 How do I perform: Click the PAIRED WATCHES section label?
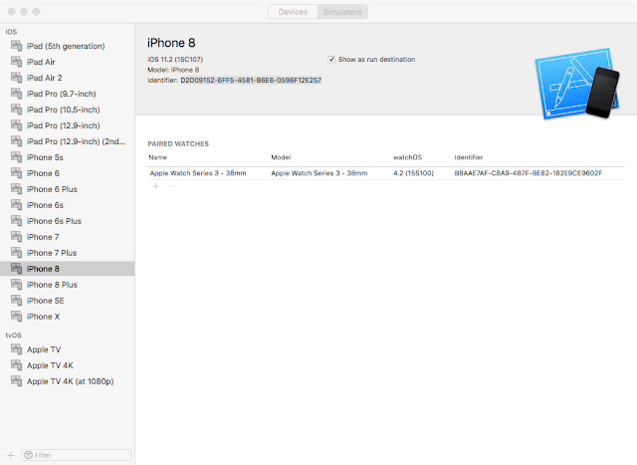coord(178,144)
